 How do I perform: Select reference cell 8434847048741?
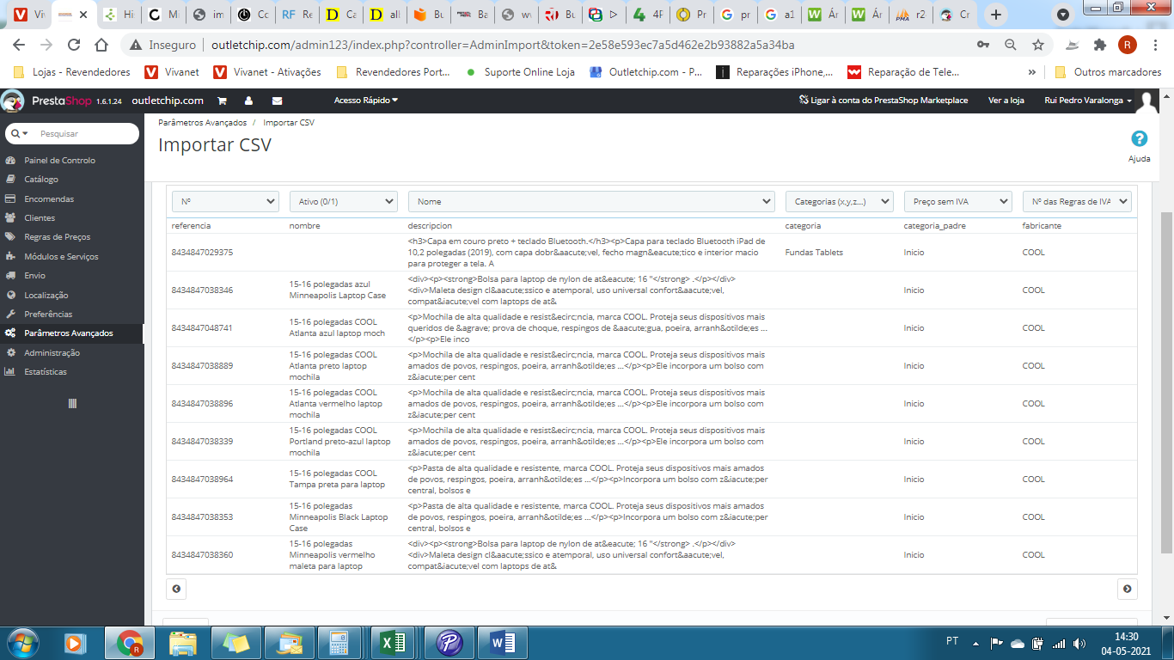tap(202, 327)
